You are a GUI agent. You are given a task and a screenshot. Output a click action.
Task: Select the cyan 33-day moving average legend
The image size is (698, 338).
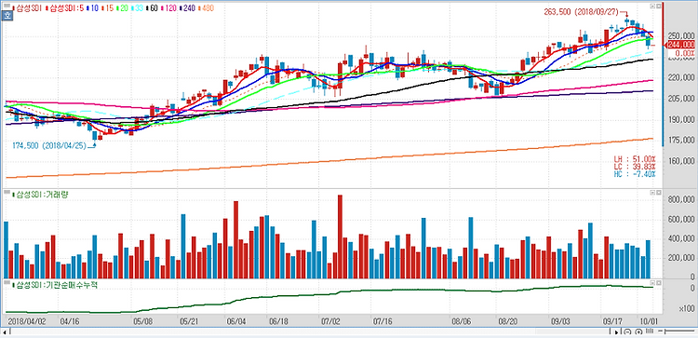coord(137,8)
